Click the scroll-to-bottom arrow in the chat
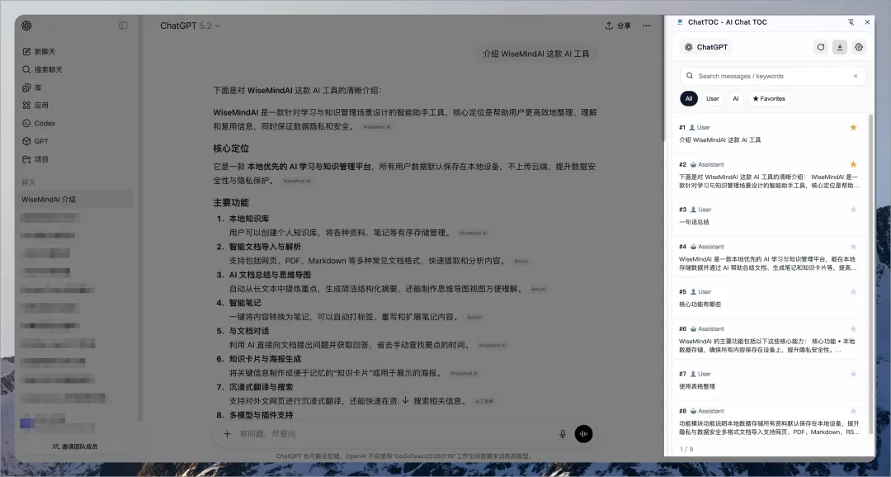This screenshot has width=891, height=477. 405,400
